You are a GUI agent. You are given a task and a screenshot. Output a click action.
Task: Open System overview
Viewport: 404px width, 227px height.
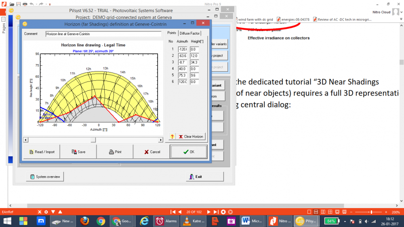[45, 177]
